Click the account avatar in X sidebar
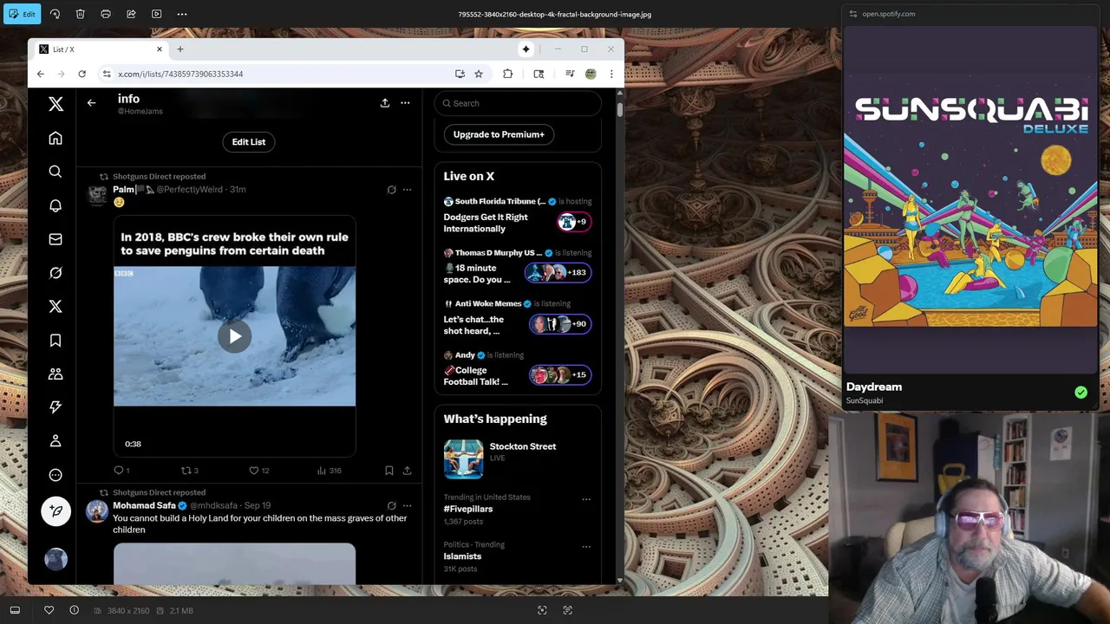The image size is (1110, 624). 55,560
